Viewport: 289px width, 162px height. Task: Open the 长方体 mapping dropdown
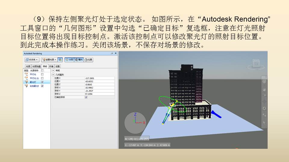pyautogui.click(x=32, y=60)
